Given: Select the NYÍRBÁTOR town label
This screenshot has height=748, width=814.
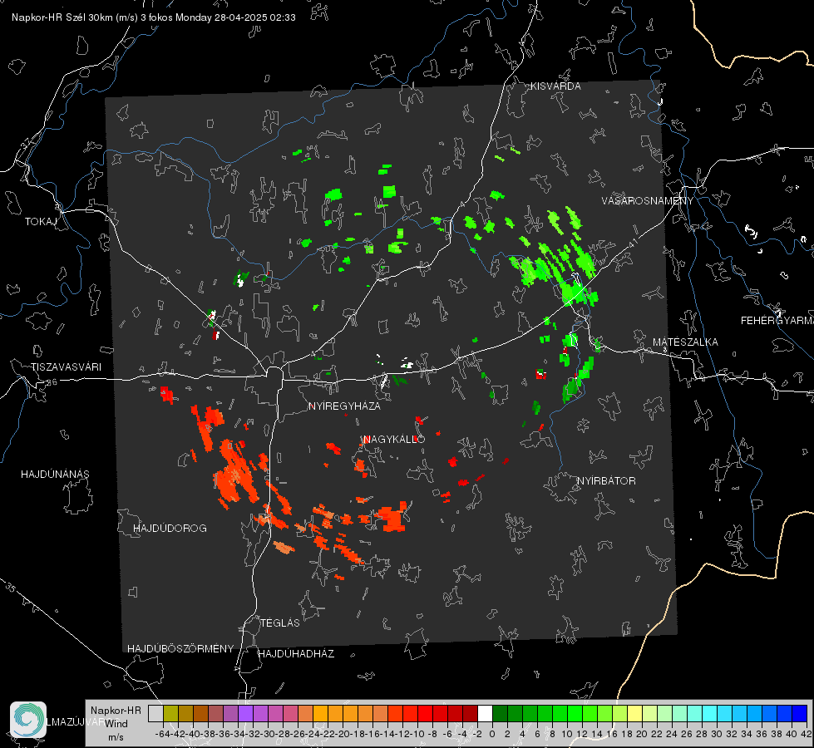Looking at the screenshot, I should (x=606, y=480).
